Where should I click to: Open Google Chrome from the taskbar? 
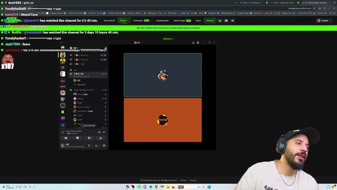(156, 187)
